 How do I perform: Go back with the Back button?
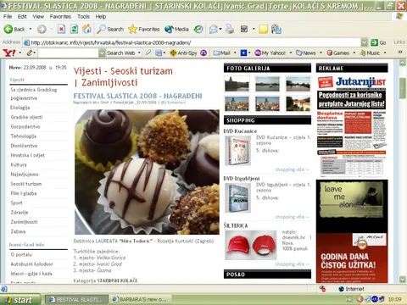(14, 29)
